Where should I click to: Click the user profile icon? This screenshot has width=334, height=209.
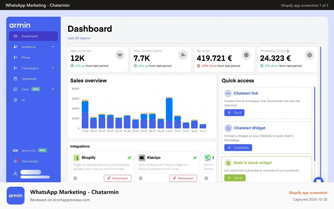[x=16, y=173]
